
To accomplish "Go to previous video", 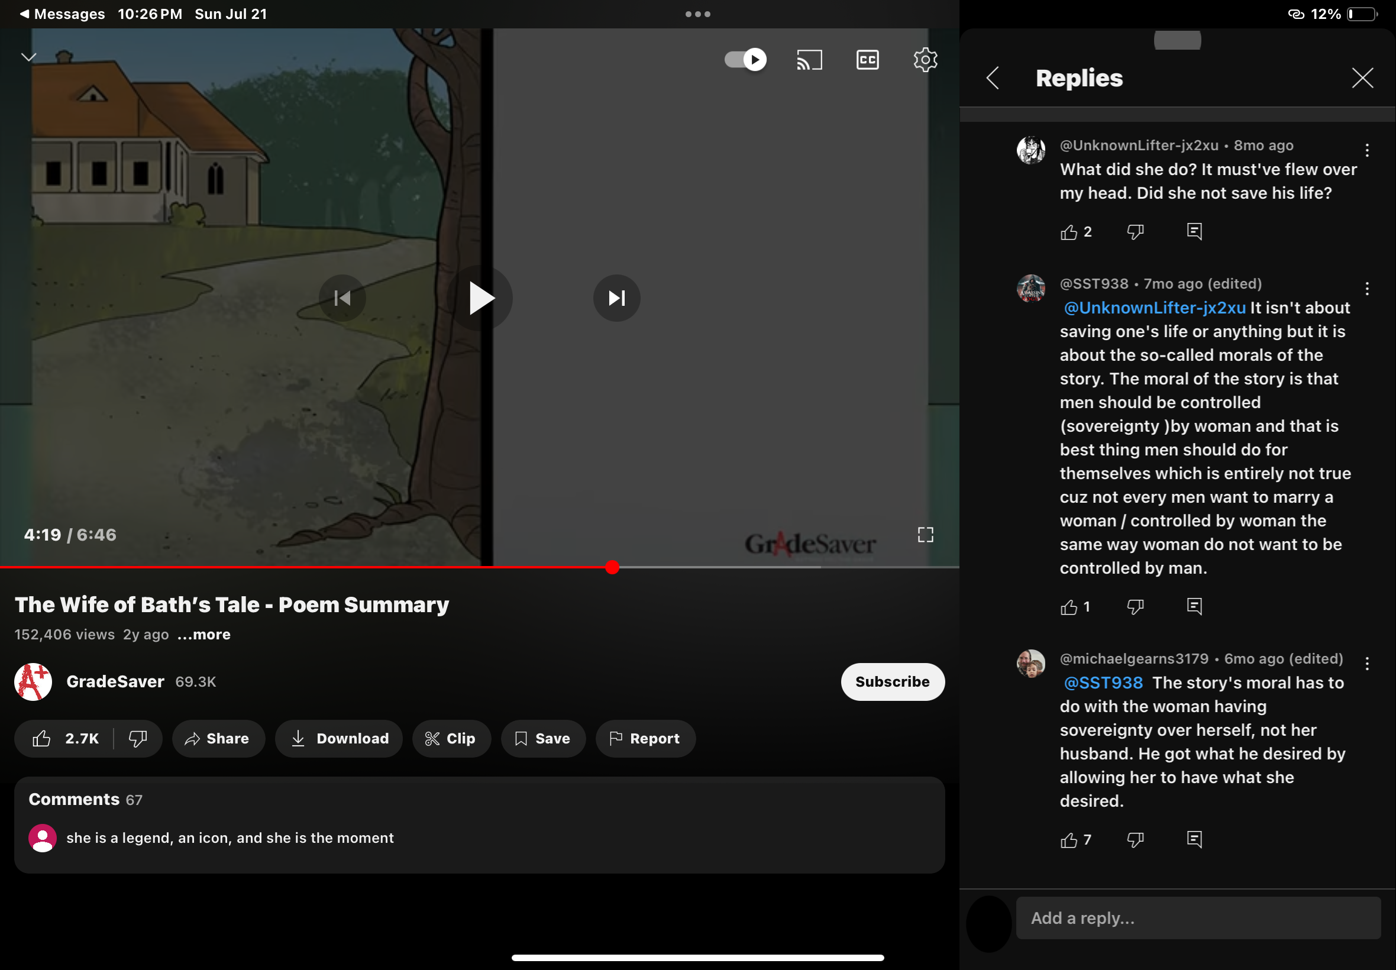I will click(342, 298).
